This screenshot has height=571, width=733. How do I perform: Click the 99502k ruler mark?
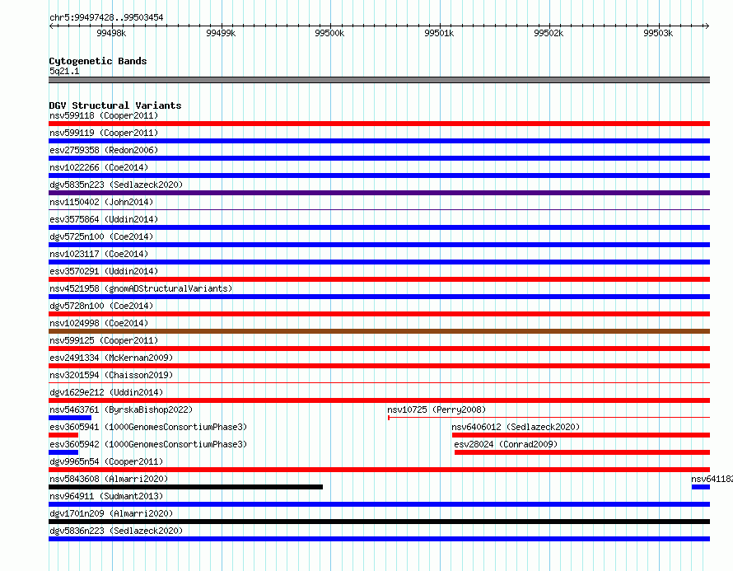tap(549, 33)
